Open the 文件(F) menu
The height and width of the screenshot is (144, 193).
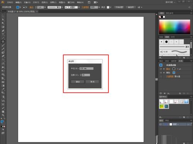10,2
